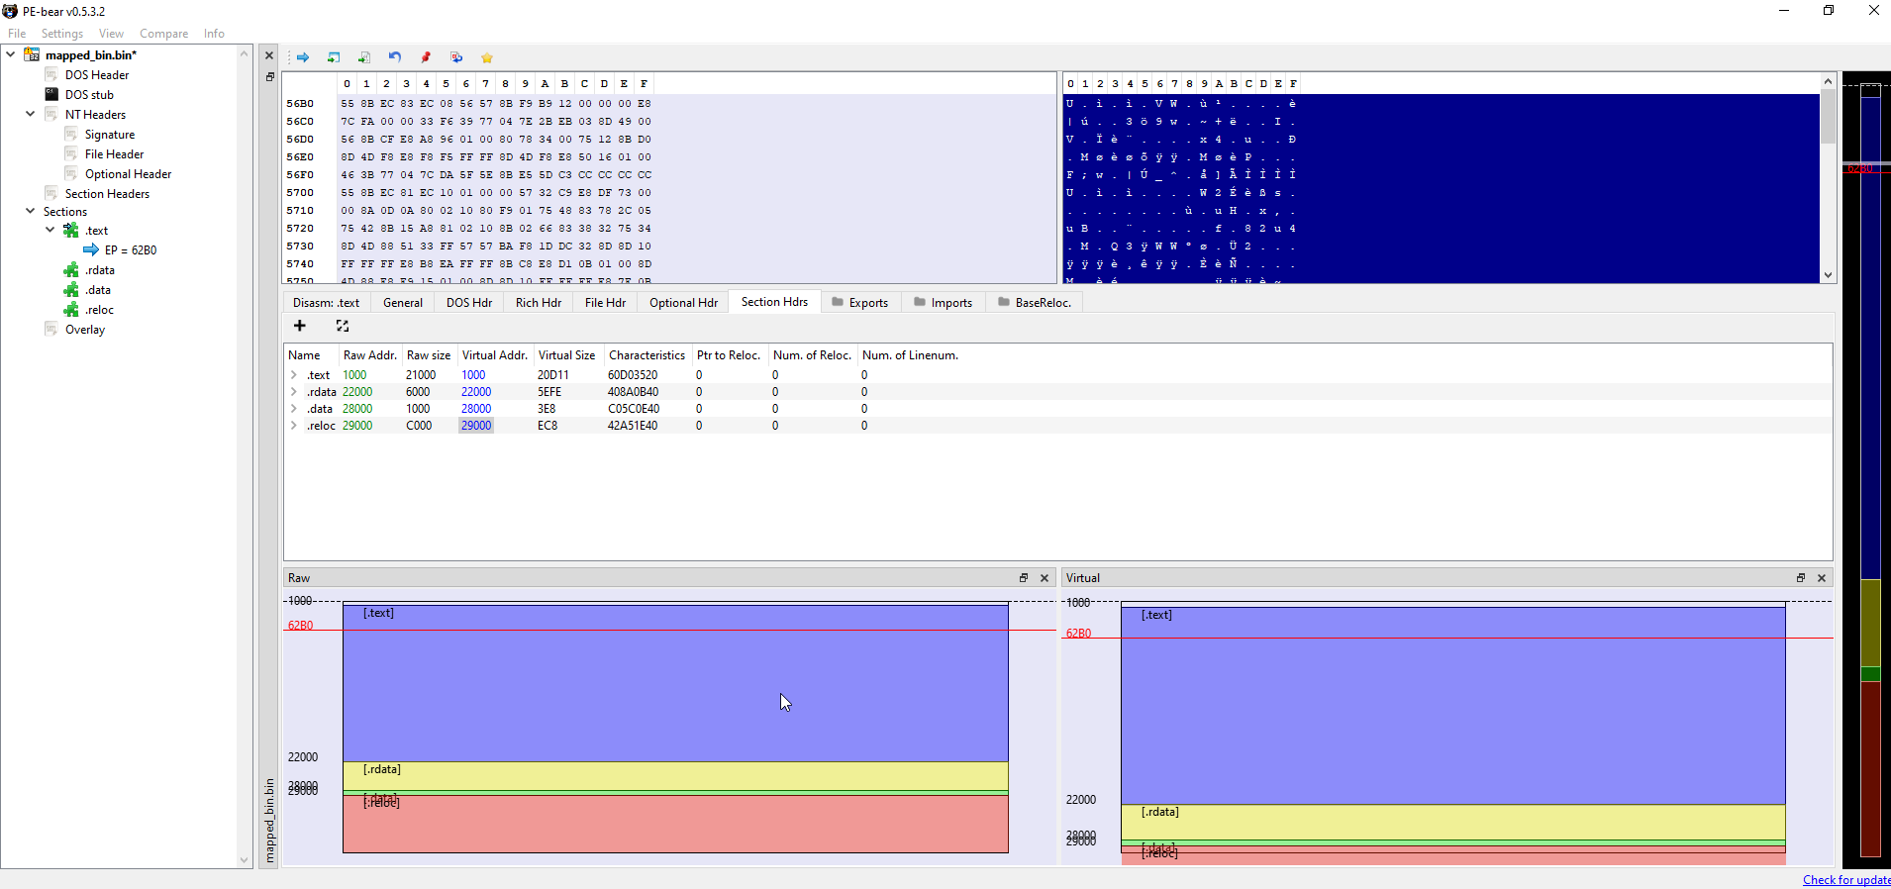Screen dimensions: 1891x889
Task: Switch to the General tab
Action: click(403, 302)
